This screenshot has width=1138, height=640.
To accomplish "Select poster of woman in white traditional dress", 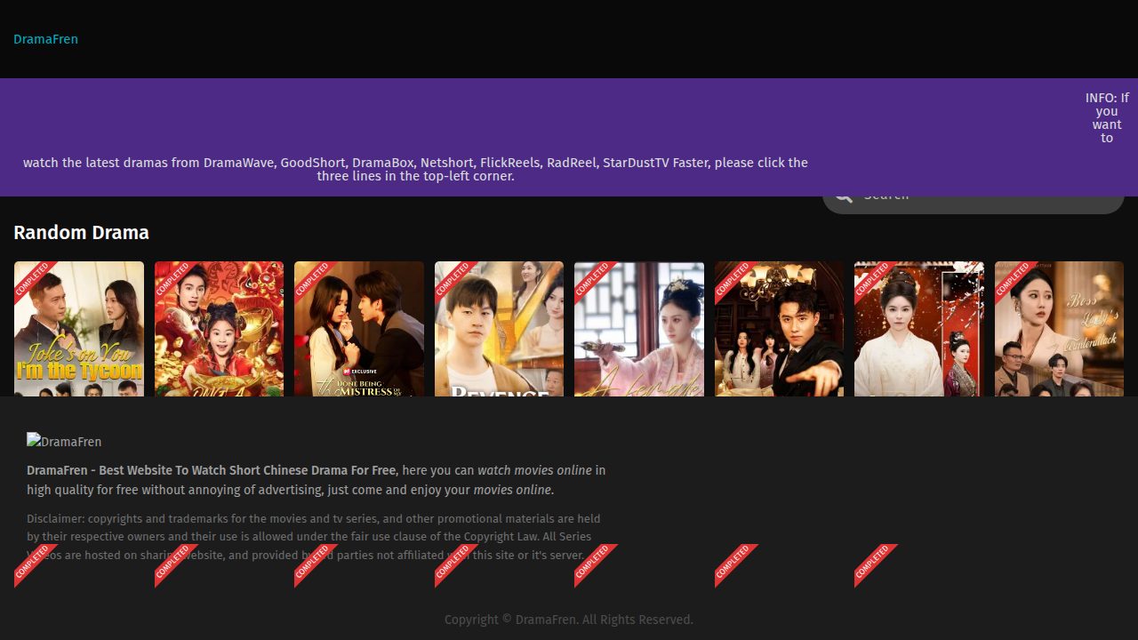I will click(919, 329).
